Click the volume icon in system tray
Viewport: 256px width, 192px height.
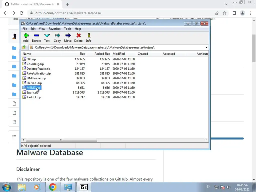tap(228, 187)
